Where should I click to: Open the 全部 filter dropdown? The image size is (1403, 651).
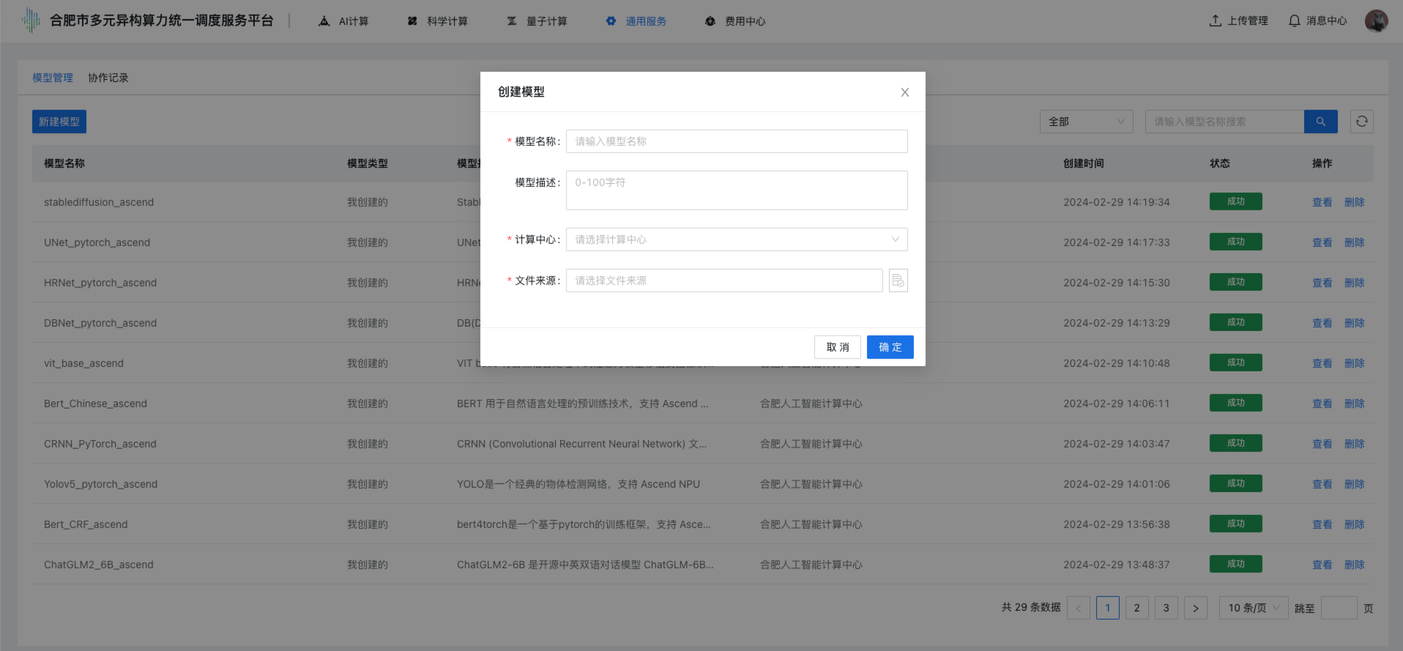pos(1085,122)
